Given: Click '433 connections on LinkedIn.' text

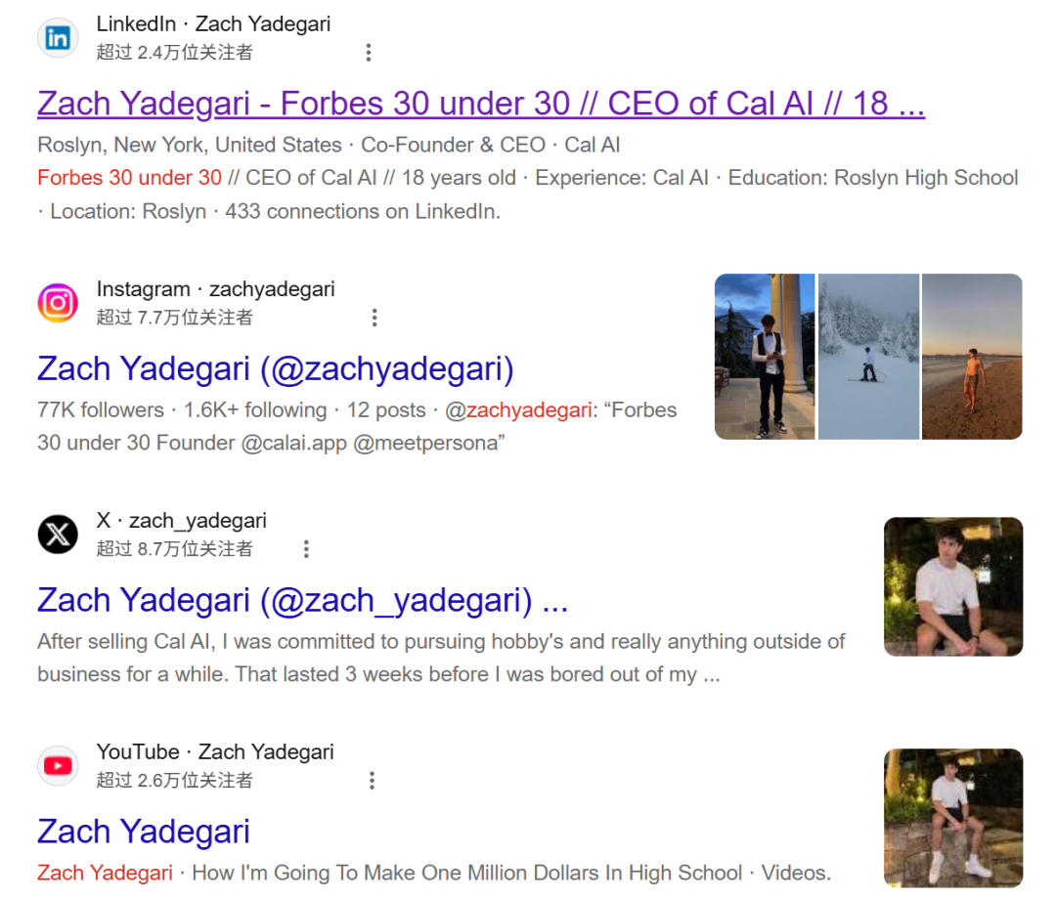Looking at the screenshot, I should (363, 211).
